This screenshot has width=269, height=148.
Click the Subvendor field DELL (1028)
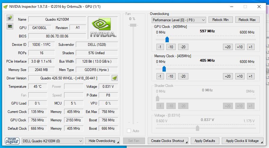(x=97, y=45)
